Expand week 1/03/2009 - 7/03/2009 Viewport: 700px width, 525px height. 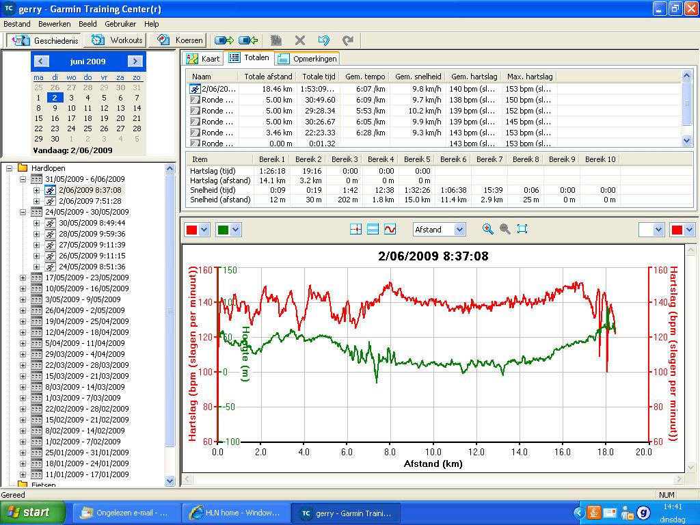point(23,399)
